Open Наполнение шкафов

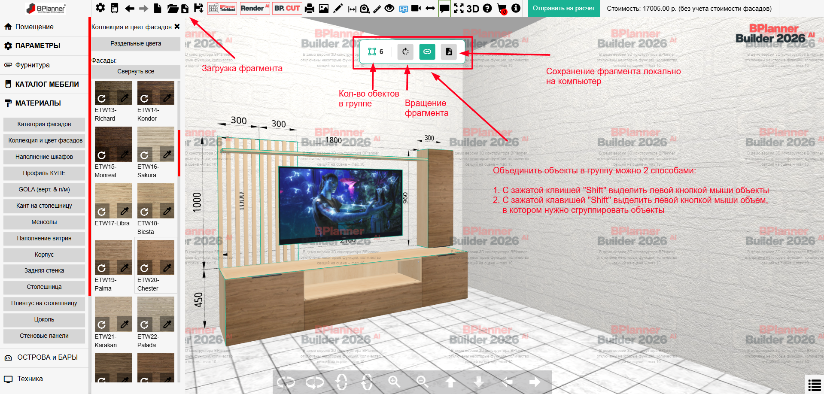[44, 157]
